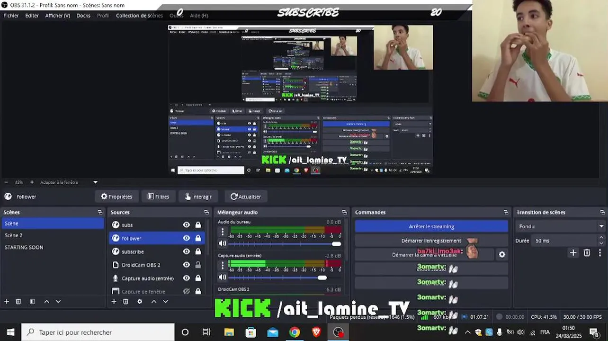Show the hidden Capture de fenêtre source
The height and width of the screenshot is (341, 608).
point(187,291)
